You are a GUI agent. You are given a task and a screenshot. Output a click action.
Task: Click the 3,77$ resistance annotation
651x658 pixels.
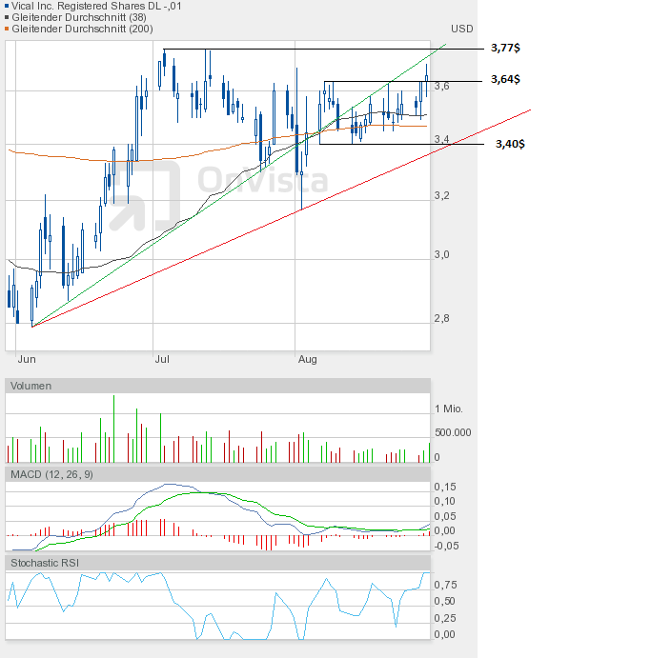tap(505, 48)
